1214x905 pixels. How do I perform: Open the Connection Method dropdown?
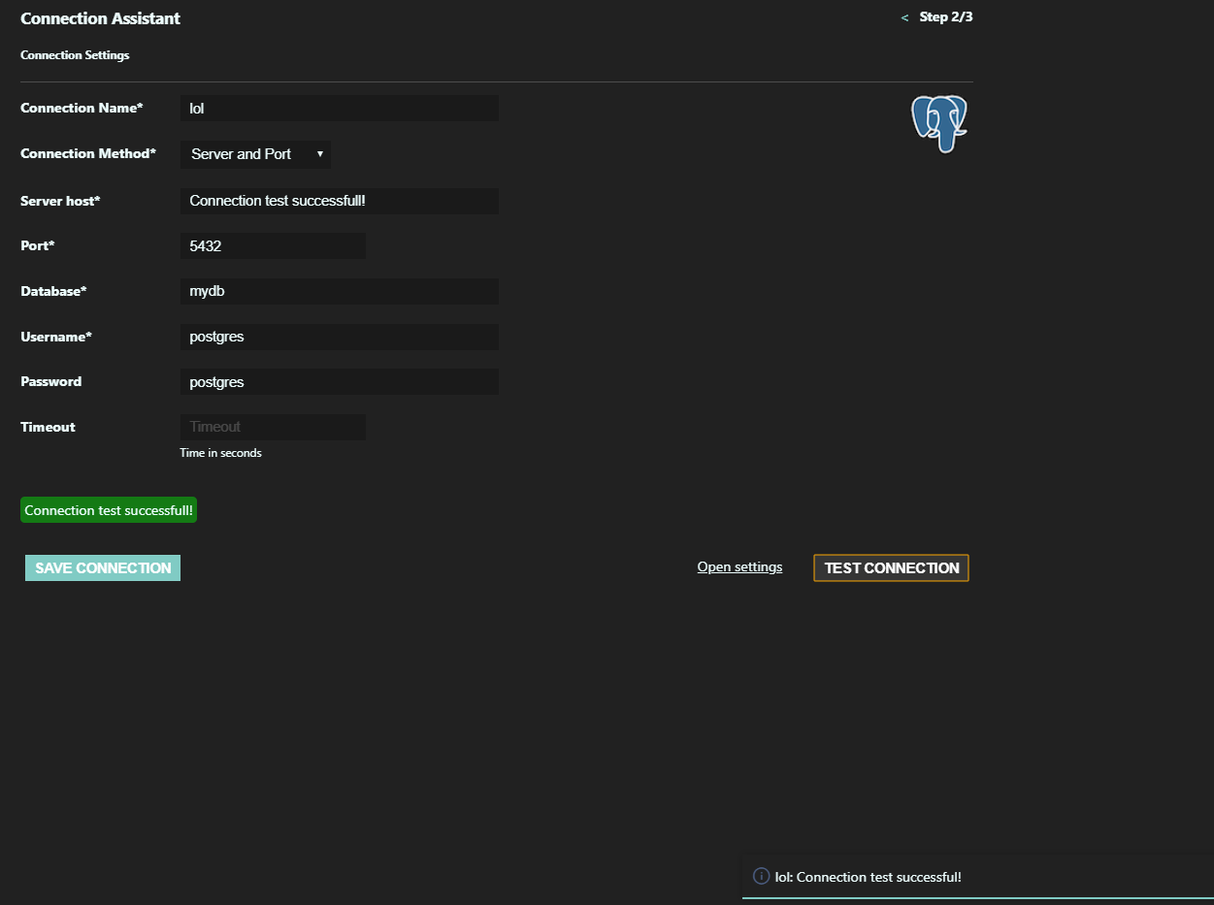point(254,154)
